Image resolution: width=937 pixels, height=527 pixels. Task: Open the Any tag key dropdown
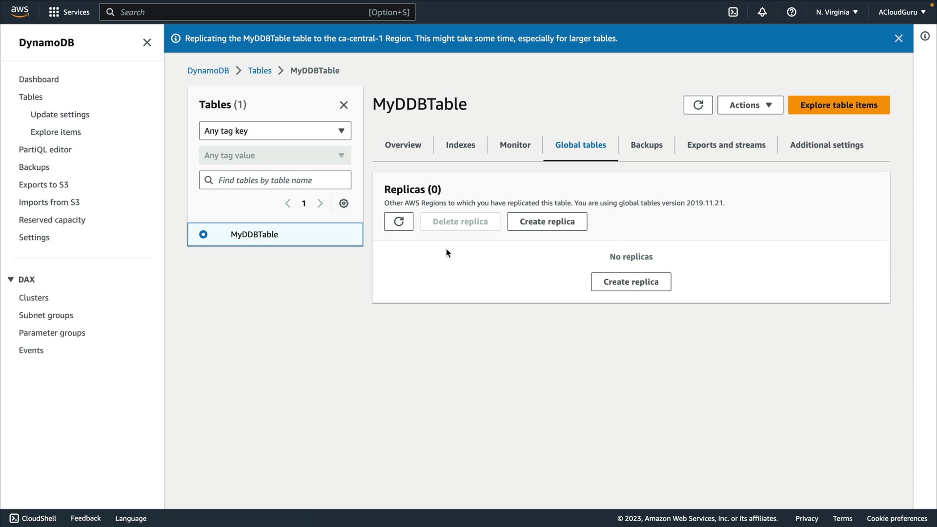[x=275, y=131]
